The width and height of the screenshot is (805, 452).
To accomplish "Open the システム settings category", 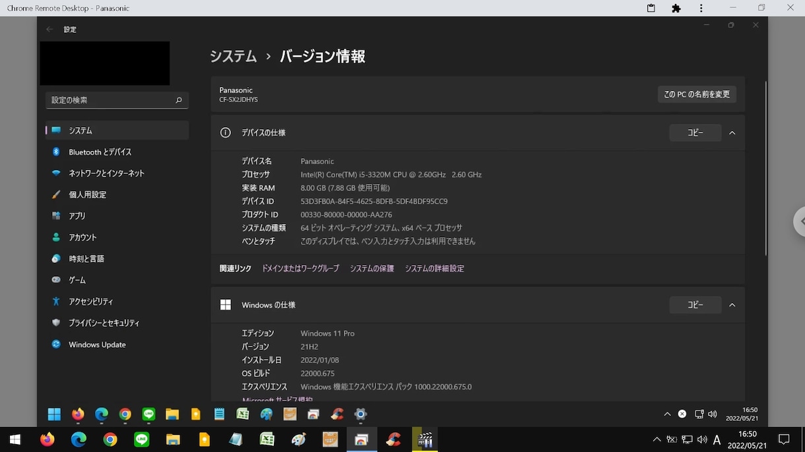I will click(x=117, y=130).
